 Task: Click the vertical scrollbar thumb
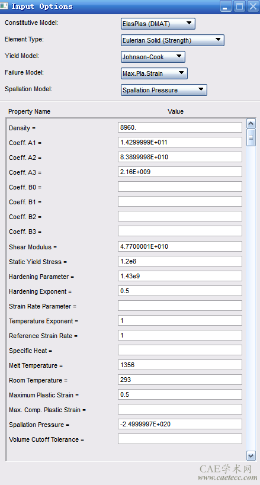click(251, 137)
